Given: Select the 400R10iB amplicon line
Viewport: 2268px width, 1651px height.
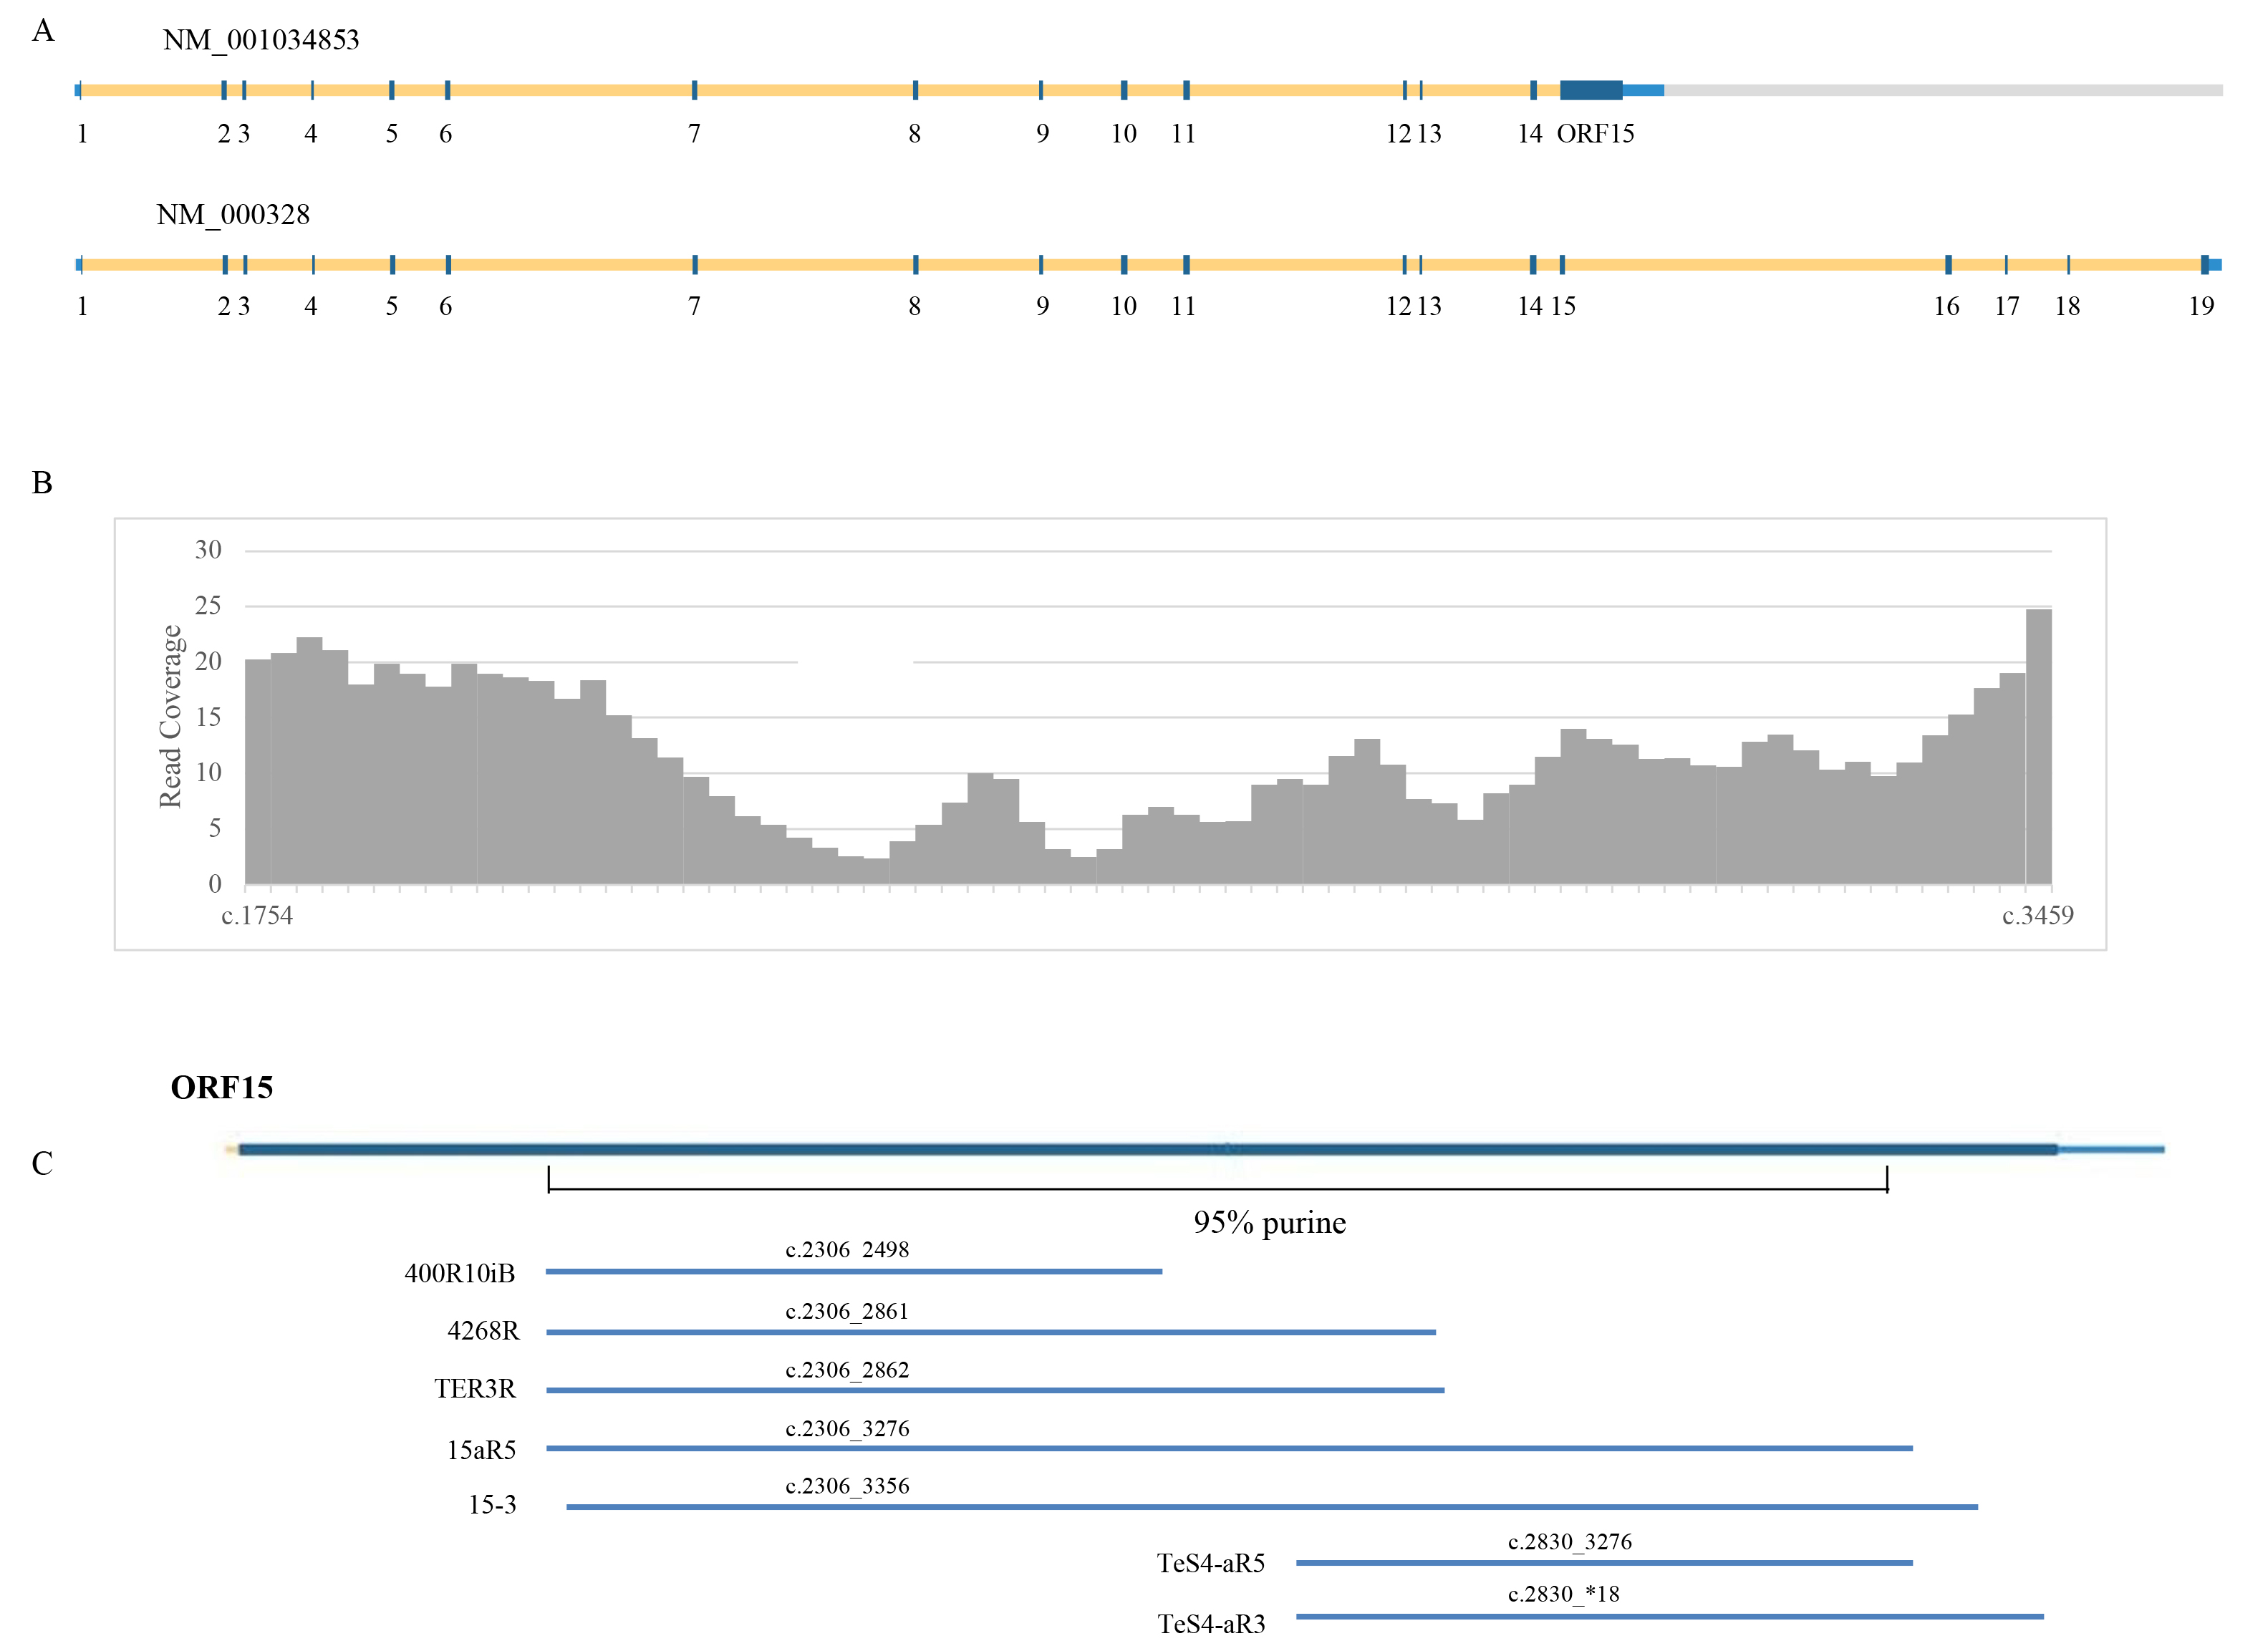Looking at the screenshot, I should point(853,1271).
